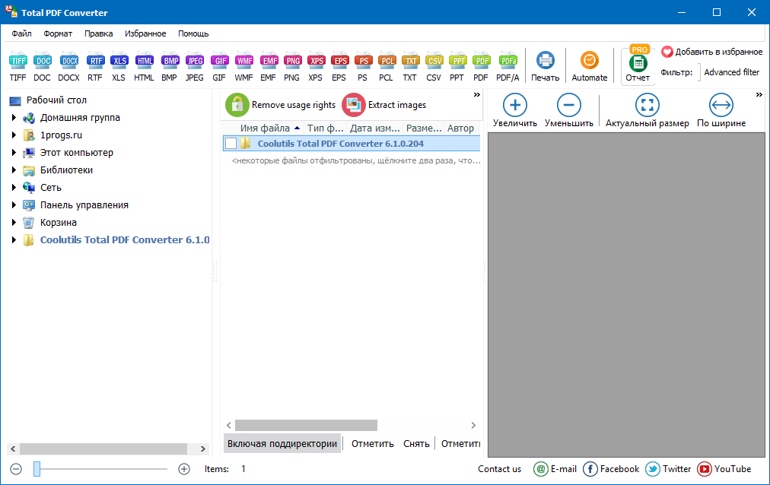Screen dimensions: 770x485
Task: Switch to the Включая поддиректории tab
Action: (x=282, y=443)
